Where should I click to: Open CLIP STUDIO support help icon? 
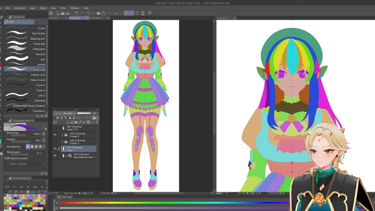coord(149,13)
